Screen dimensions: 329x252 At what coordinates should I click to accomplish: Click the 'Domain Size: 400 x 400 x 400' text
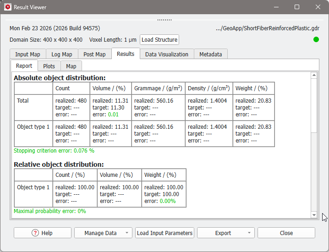pos(46,40)
